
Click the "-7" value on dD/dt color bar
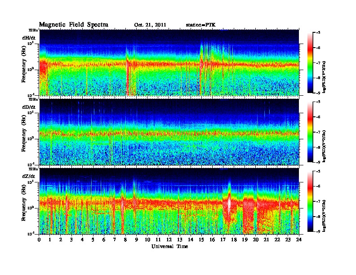click(x=318, y=132)
